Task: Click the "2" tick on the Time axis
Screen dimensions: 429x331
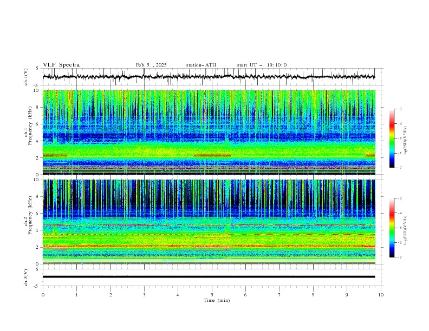Action: tap(110, 295)
